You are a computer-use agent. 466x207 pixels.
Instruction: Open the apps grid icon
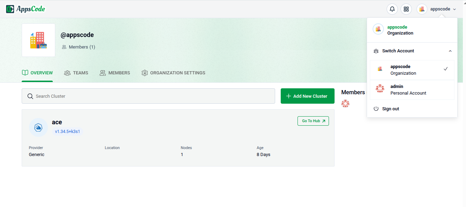[406, 9]
